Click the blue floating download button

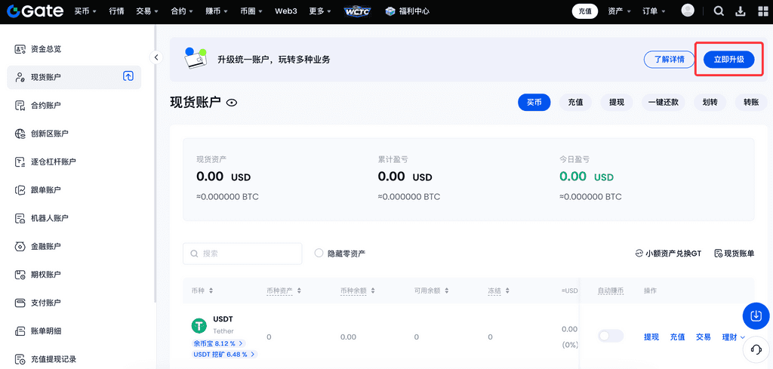pos(756,315)
